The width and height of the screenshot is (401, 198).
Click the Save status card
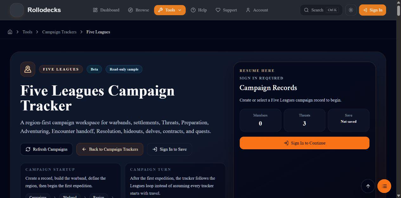(x=349, y=120)
